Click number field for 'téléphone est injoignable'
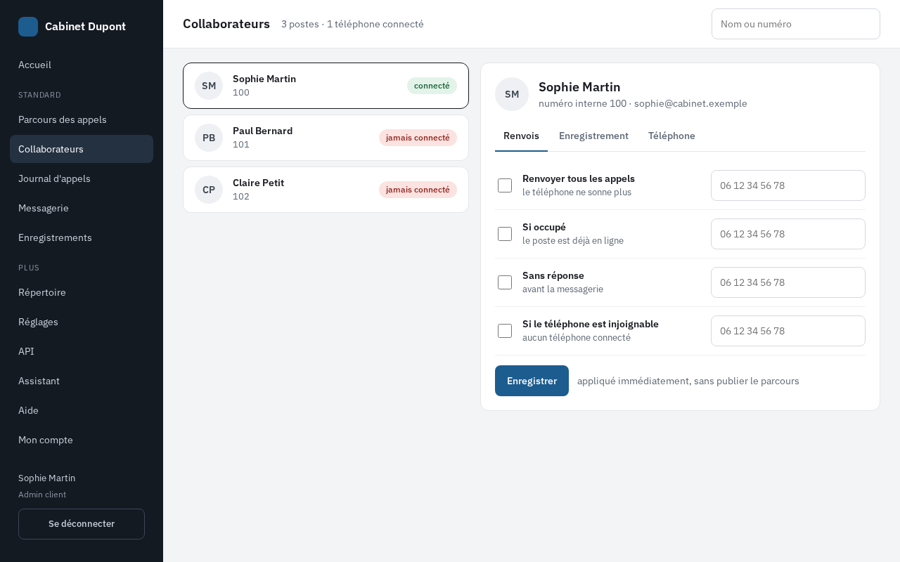This screenshot has width=900, height=562. point(788,331)
